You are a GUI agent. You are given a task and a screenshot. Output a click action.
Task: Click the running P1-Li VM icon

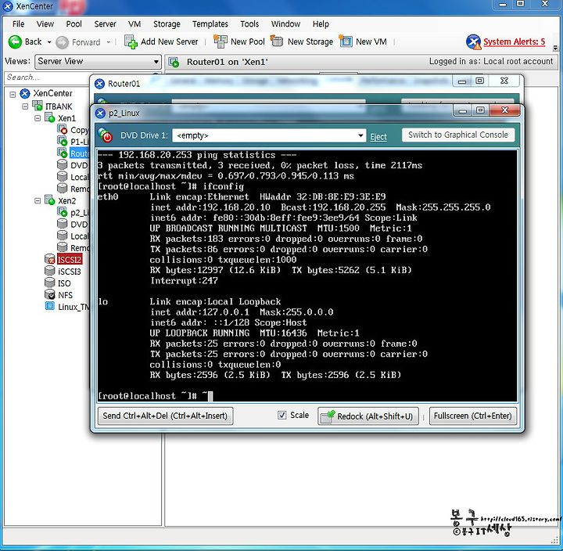coord(62,141)
